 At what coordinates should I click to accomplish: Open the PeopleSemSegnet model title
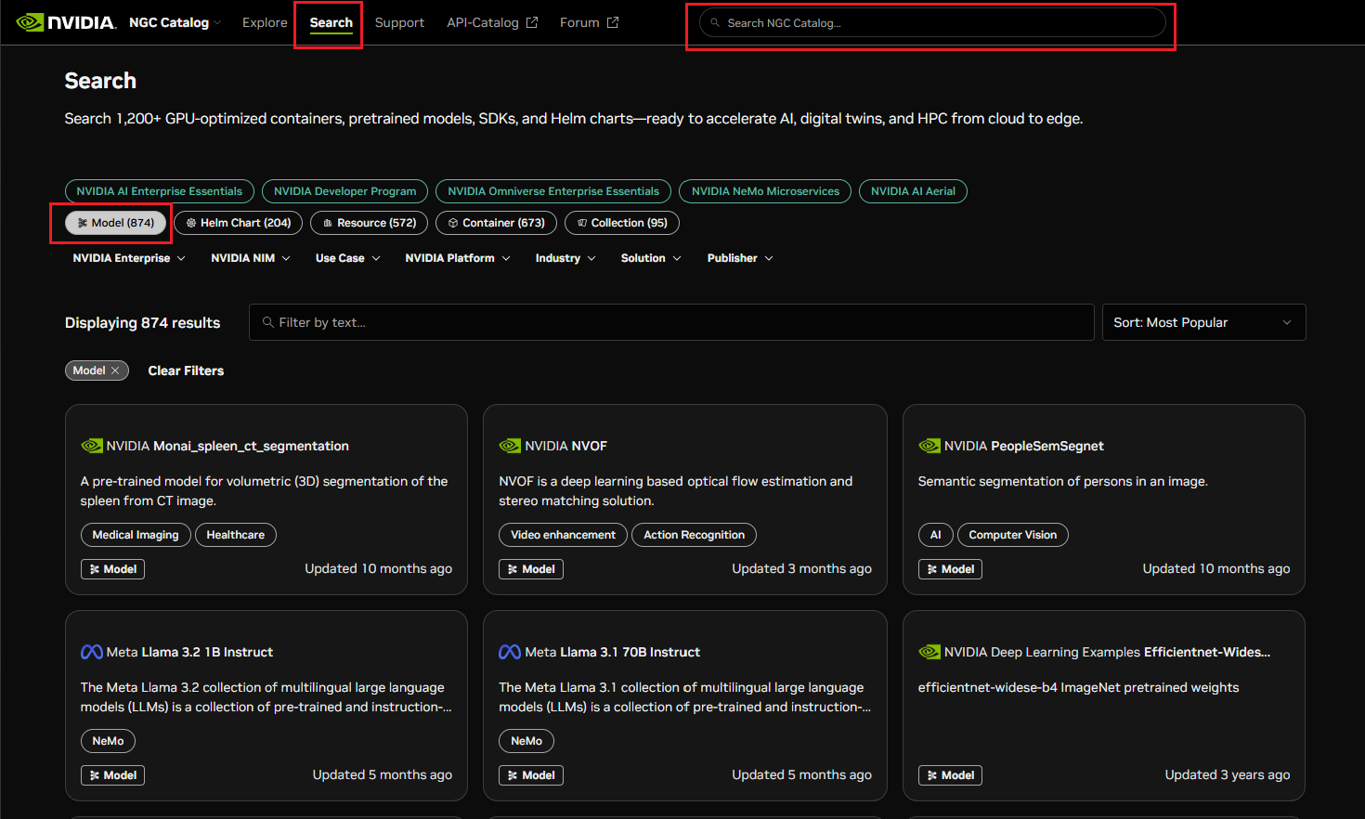coord(1047,446)
